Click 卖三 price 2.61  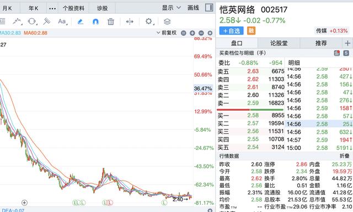pyautogui.click(x=253, y=87)
